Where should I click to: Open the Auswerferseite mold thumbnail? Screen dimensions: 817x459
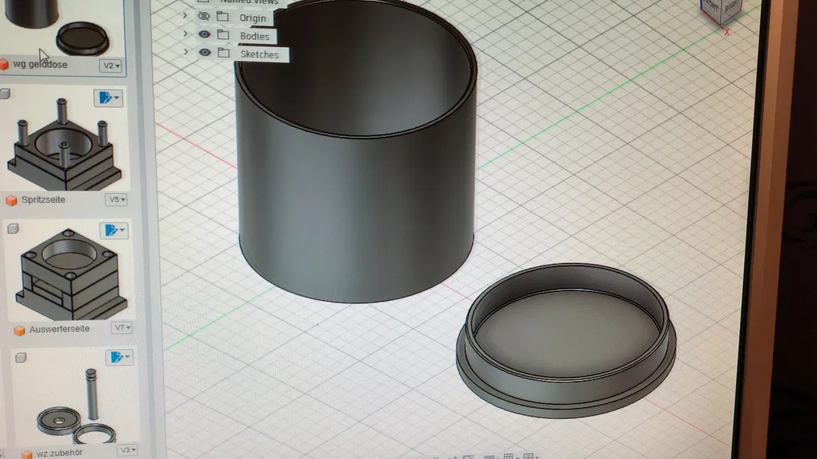coord(71,273)
